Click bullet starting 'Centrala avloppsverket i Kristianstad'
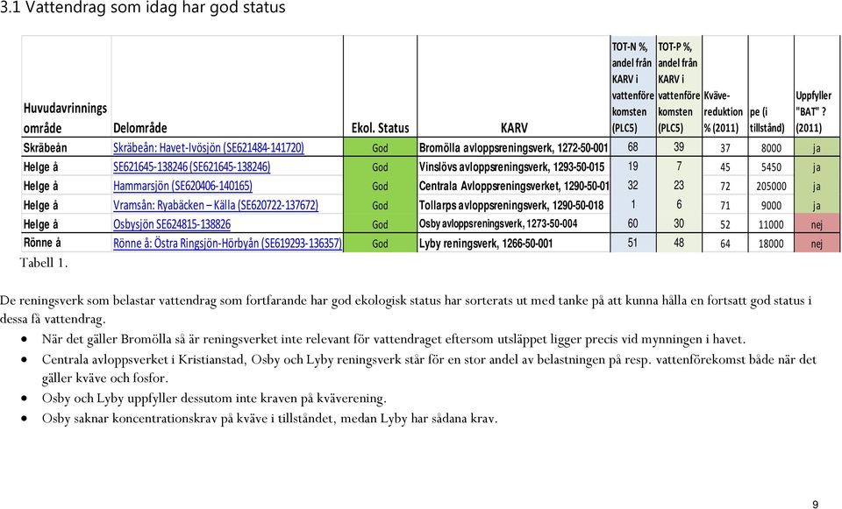Image resolution: width=842 pixels, height=509 pixels. (x=429, y=369)
